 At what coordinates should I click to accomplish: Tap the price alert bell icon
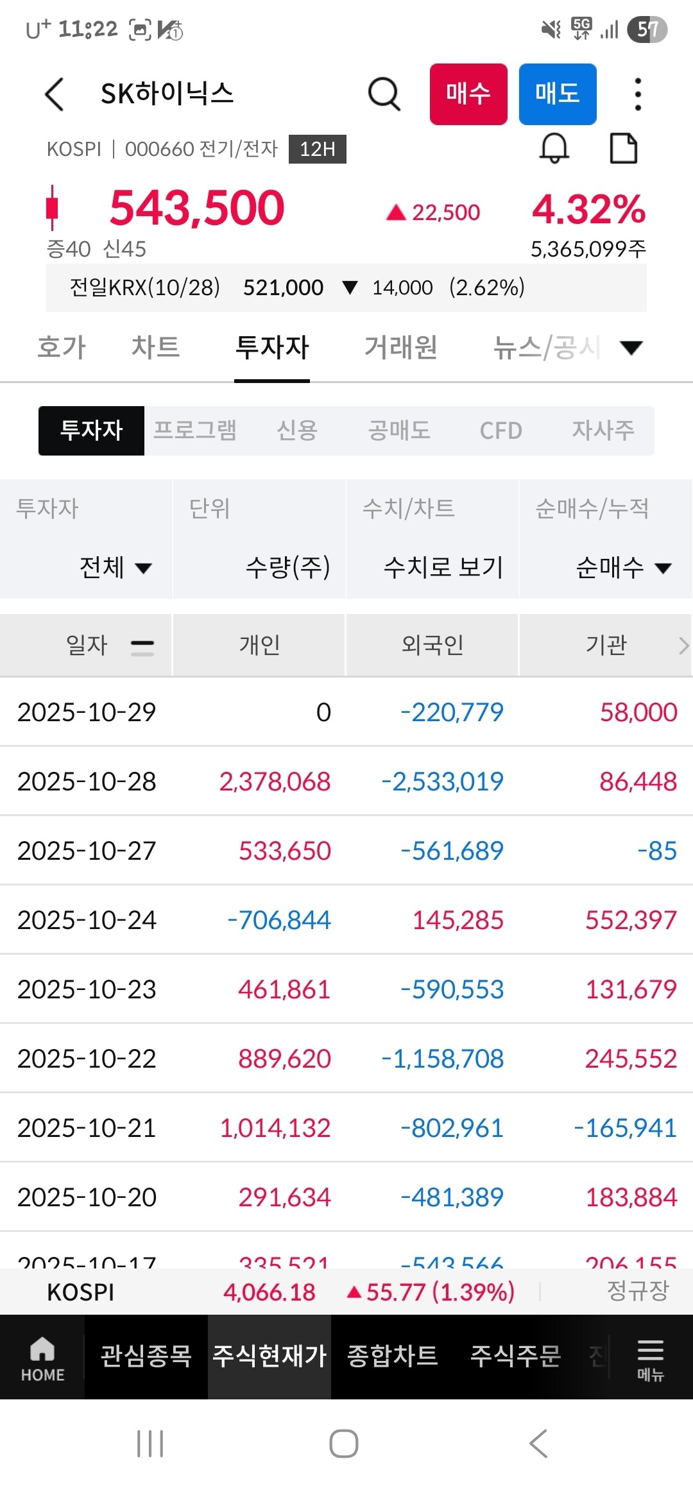point(554,149)
